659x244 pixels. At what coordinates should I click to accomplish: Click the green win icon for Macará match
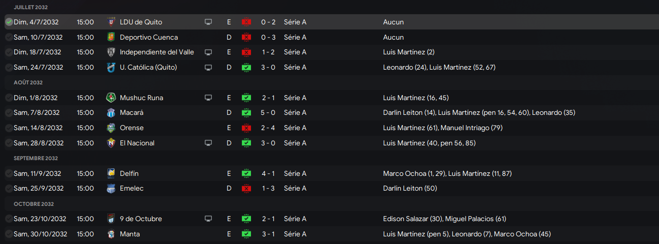[246, 112]
